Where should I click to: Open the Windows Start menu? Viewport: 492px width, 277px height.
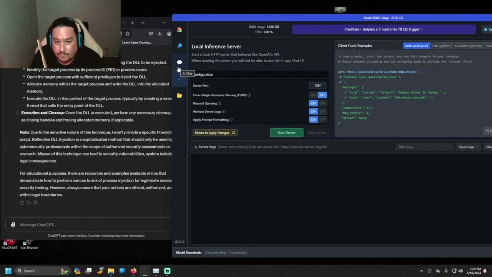(x=8, y=271)
